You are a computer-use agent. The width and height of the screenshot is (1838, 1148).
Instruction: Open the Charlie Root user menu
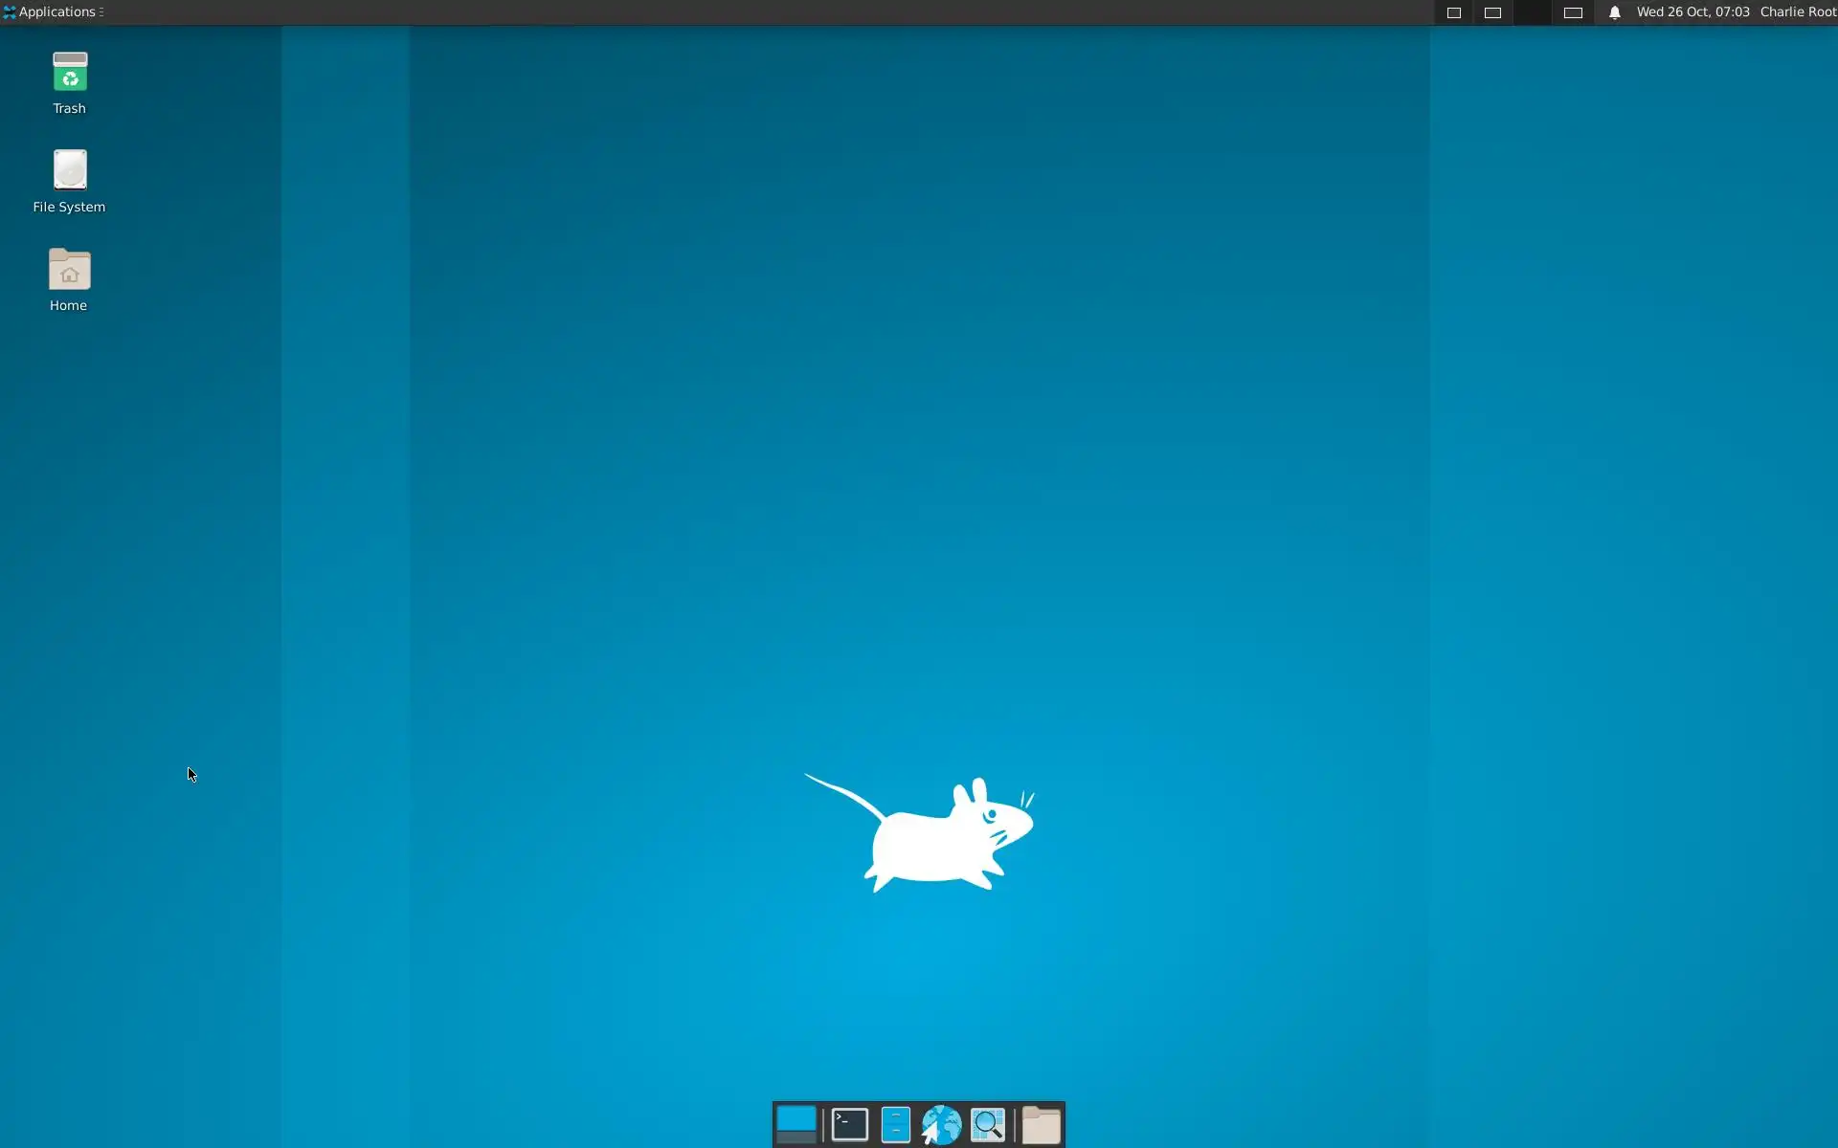click(x=1797, y=12)
